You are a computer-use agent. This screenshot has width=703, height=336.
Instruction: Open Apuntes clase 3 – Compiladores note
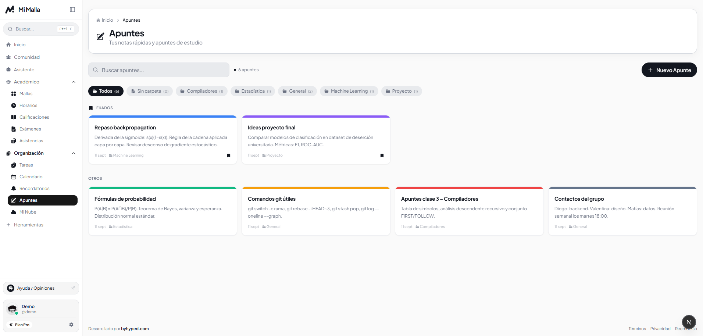click(x=469, y=211)
